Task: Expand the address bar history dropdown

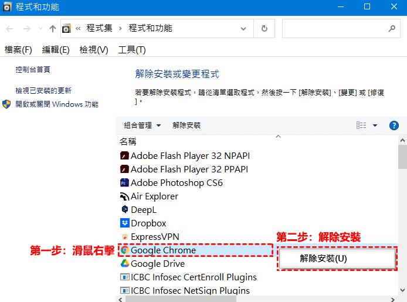Action: click(x=243, y=29)
